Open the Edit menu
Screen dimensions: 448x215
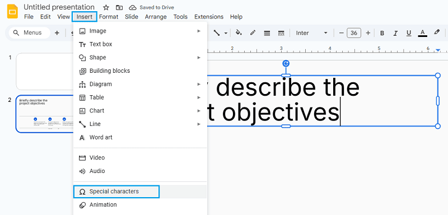tap(45, 17)
